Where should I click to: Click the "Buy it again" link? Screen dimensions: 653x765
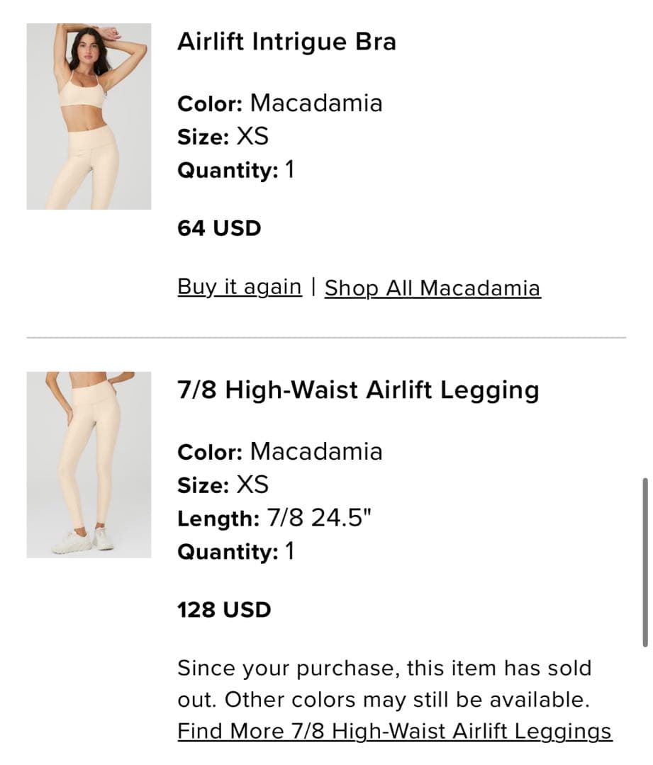pos(239,287)
